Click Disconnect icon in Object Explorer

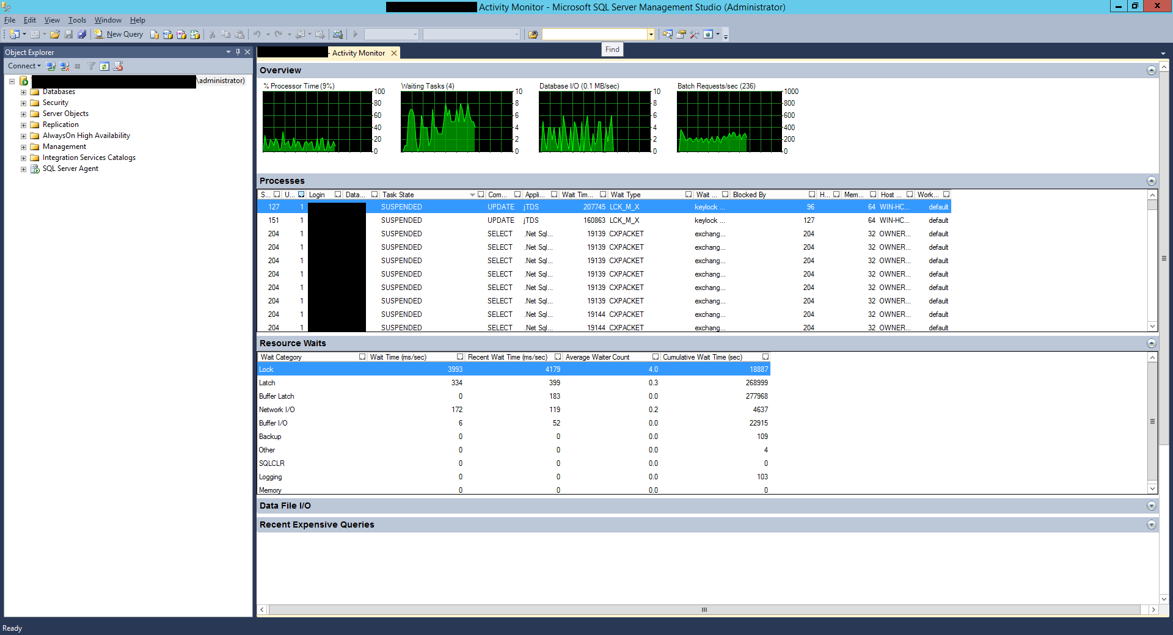[x=64, y=66]
